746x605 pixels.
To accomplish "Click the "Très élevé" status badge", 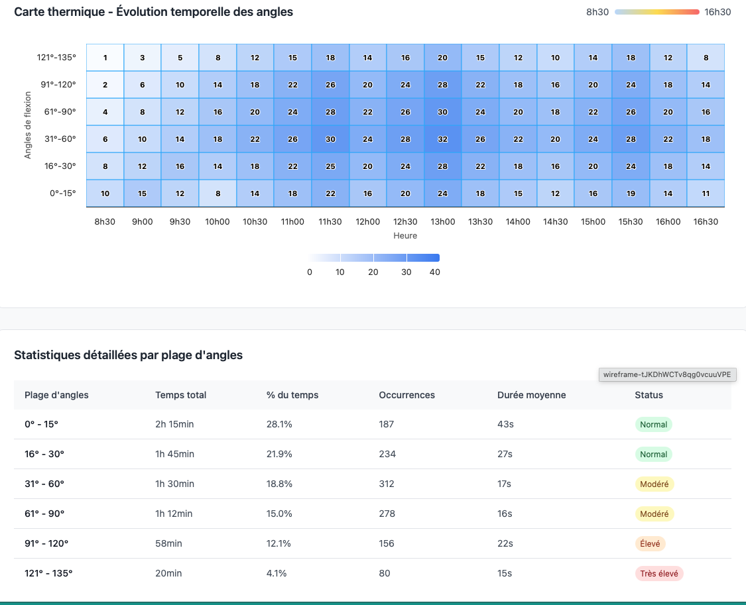I will (x=658, y=573).
